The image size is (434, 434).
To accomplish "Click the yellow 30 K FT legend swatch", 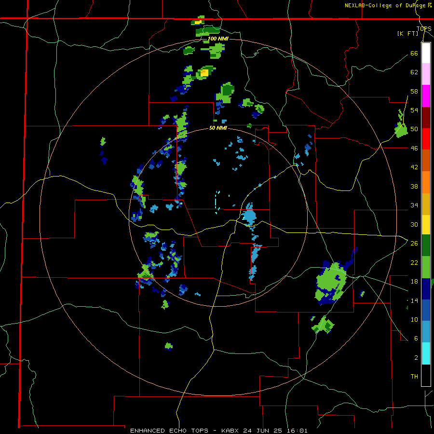I will click(426, 224).
